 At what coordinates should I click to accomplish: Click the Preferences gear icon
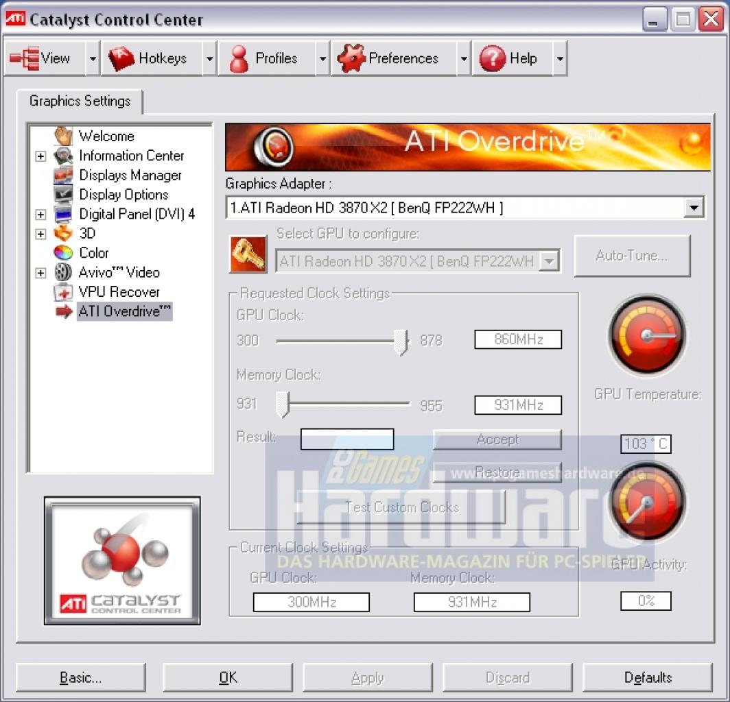tap(351, 58)
